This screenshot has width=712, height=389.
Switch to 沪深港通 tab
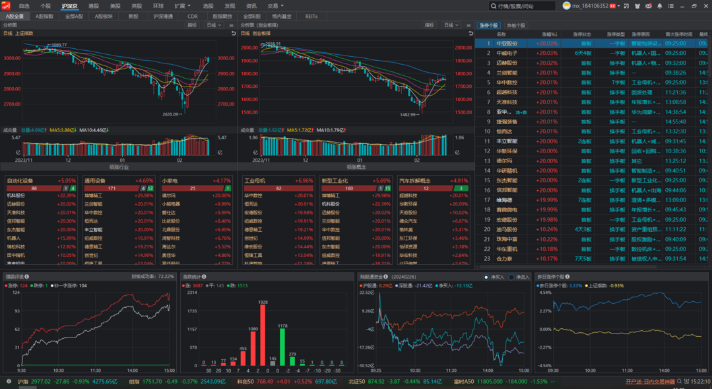click(162, 17)
